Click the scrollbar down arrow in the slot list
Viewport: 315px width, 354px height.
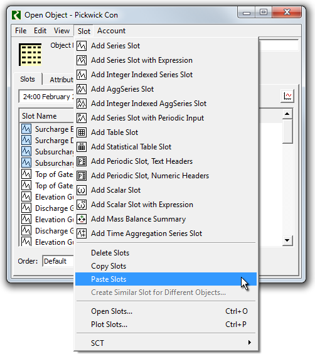click(x=287, y=240)
